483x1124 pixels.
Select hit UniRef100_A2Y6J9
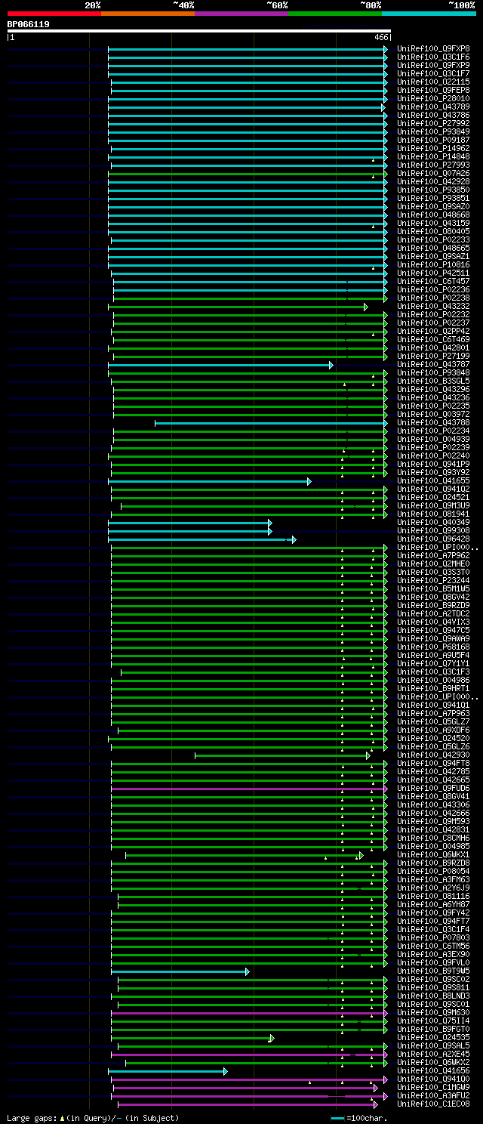[x=433, y=888]
